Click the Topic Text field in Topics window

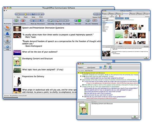pyautogui.click(x=114, y=109)
